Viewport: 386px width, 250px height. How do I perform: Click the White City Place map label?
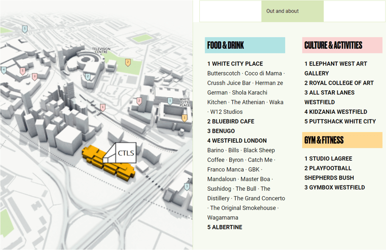tap(185, 102)
